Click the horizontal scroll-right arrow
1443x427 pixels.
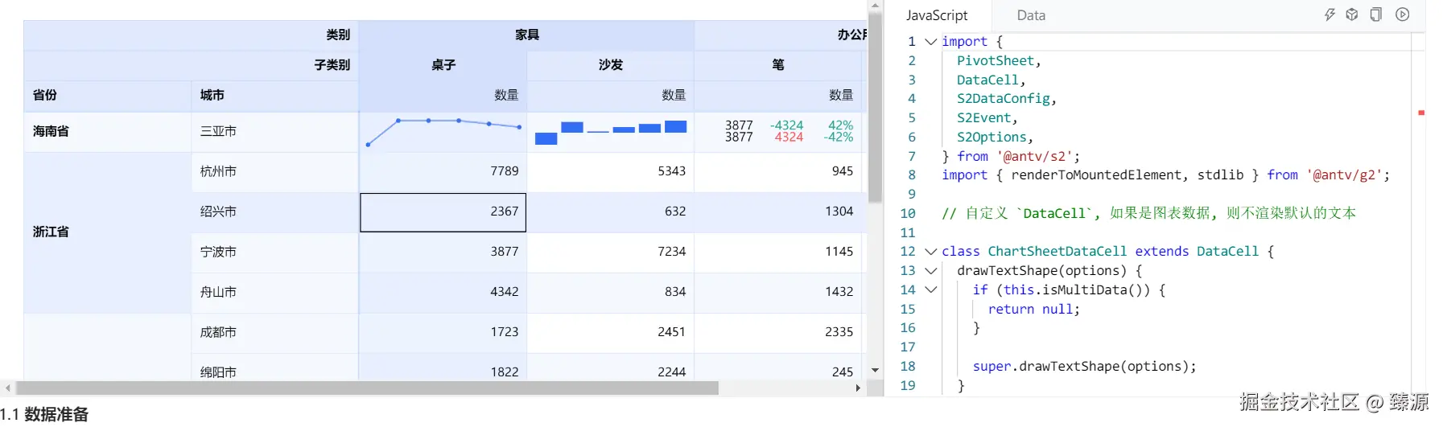pos(858,388)
